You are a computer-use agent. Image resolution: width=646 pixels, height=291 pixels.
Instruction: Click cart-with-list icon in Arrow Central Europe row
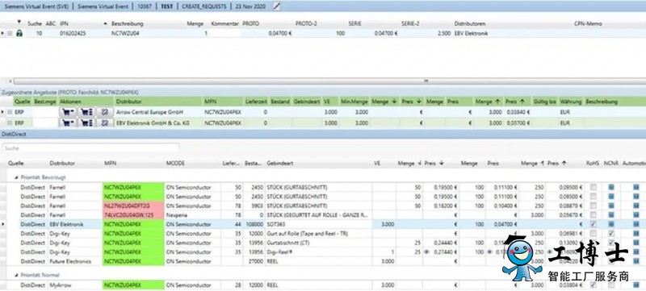tap(86, 112)
